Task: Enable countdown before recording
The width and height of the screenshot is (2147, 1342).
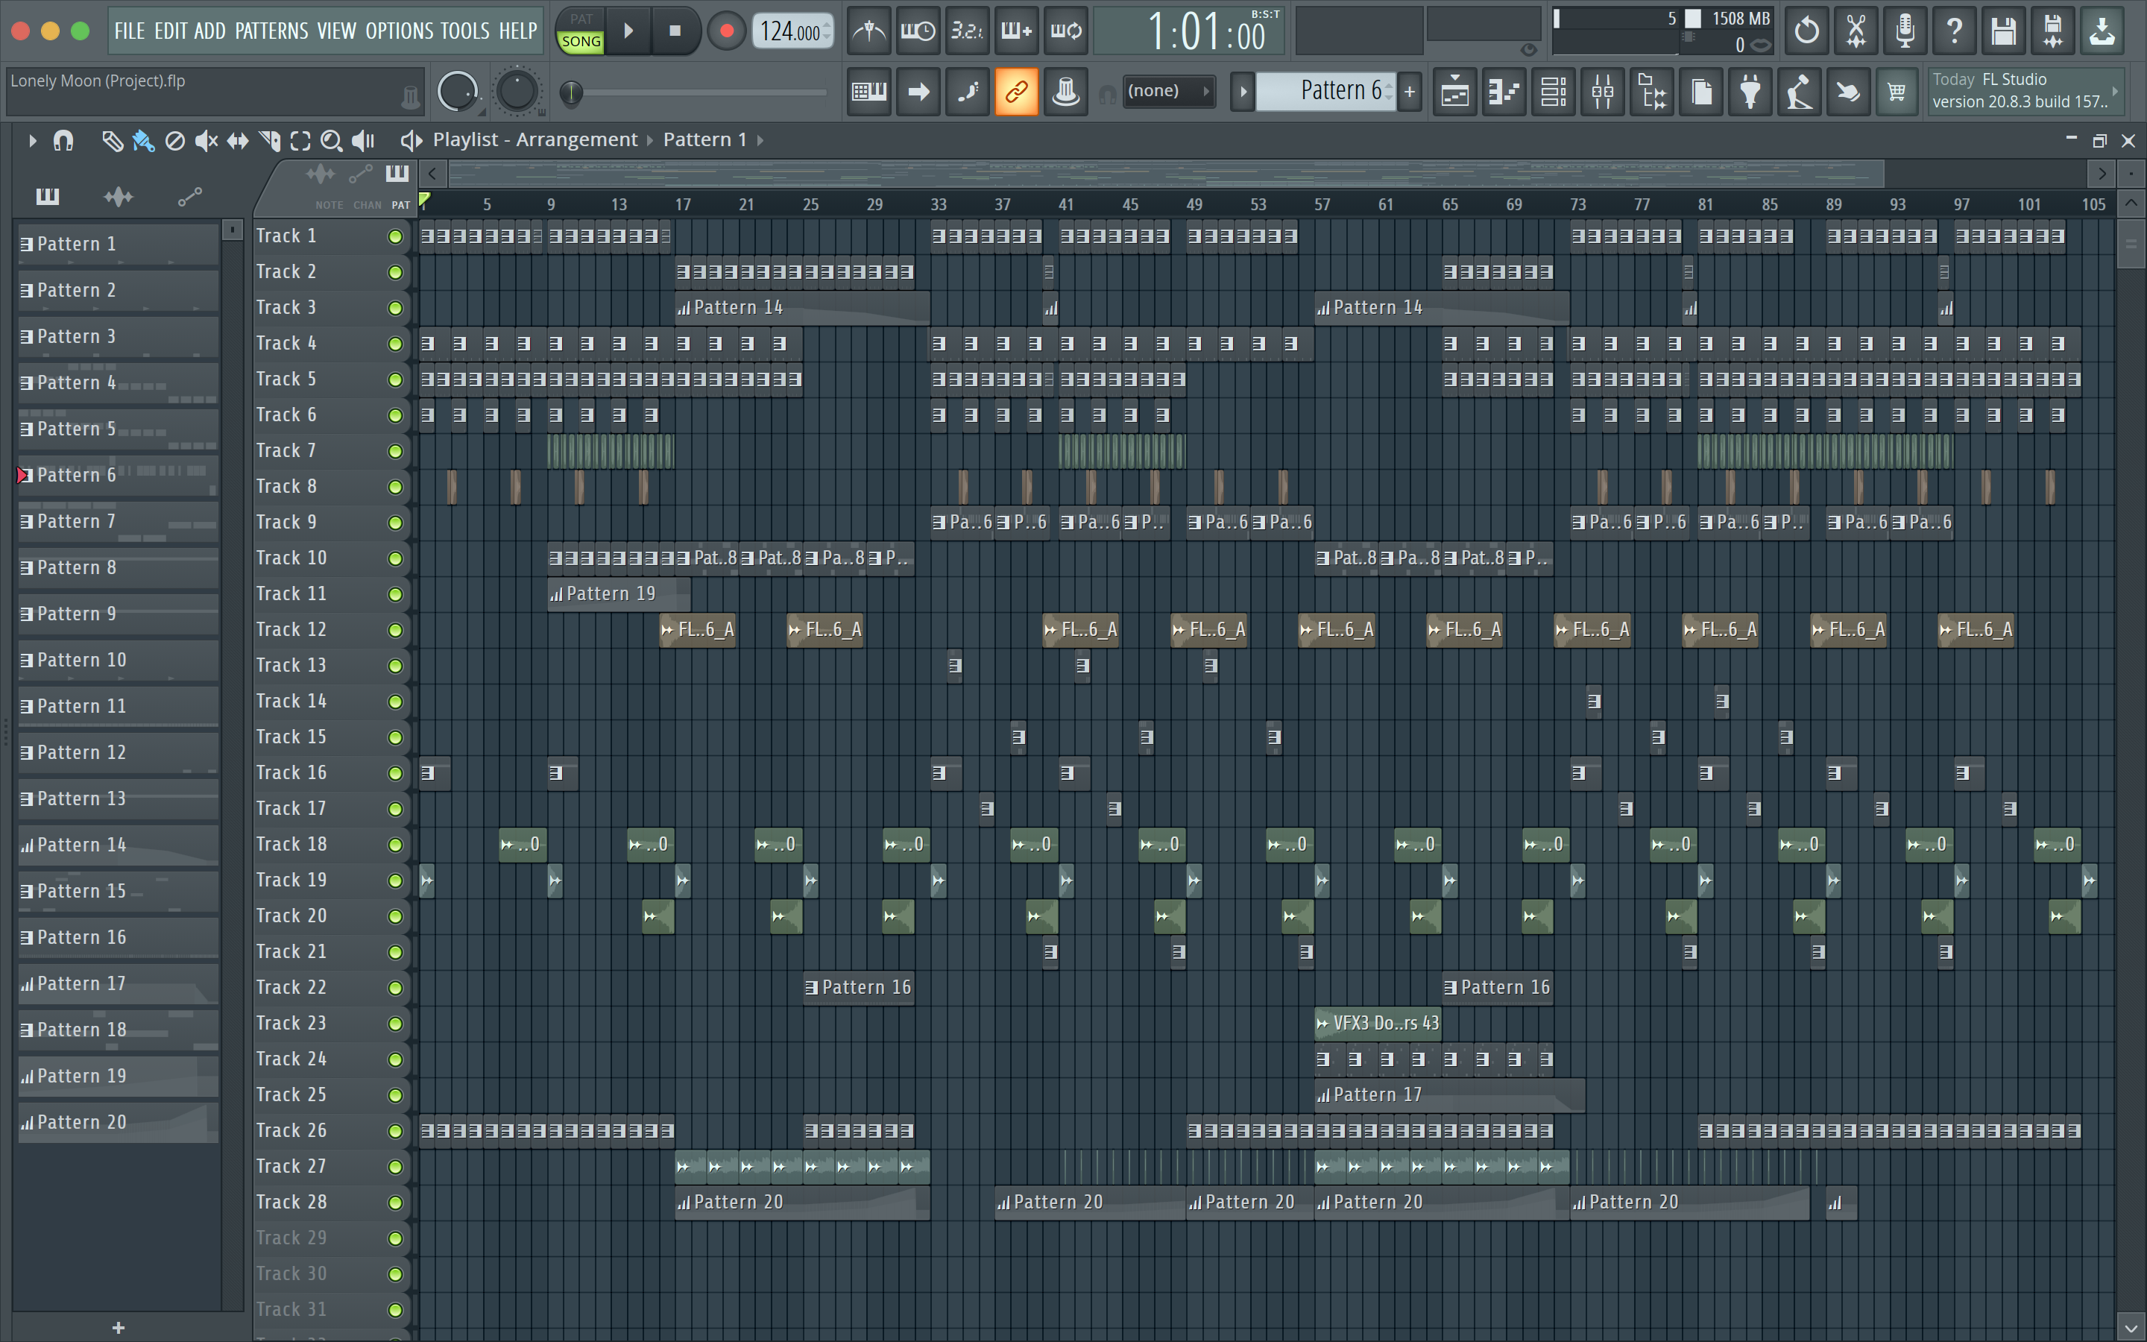Action: [967, 32]
